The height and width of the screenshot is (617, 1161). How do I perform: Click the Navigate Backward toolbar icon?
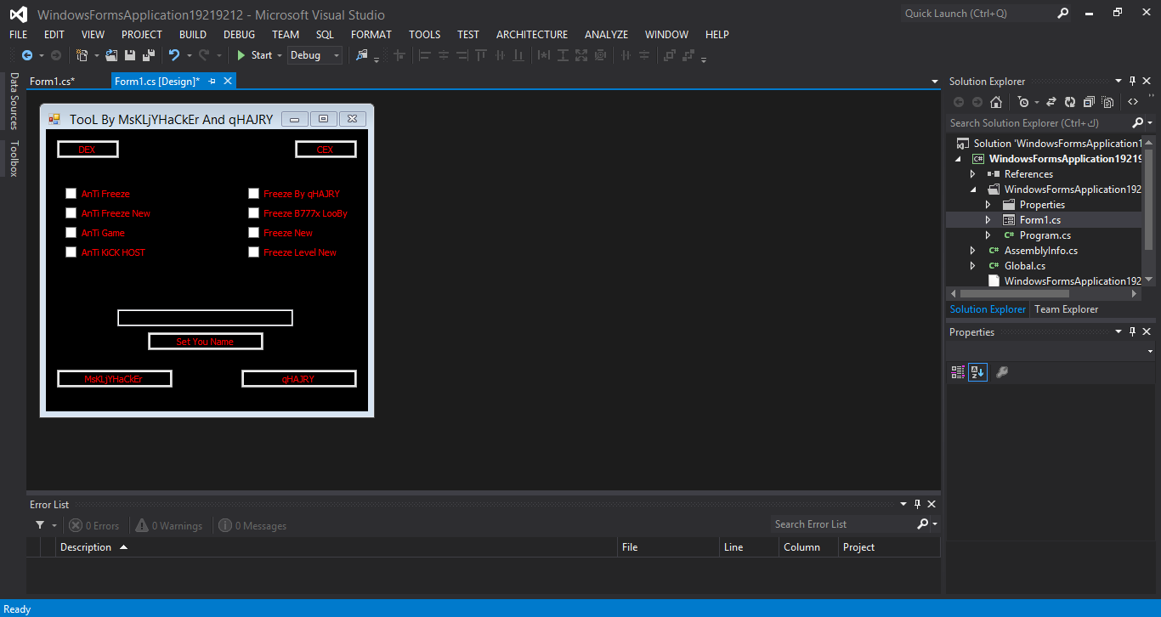[x=27, y=55]
